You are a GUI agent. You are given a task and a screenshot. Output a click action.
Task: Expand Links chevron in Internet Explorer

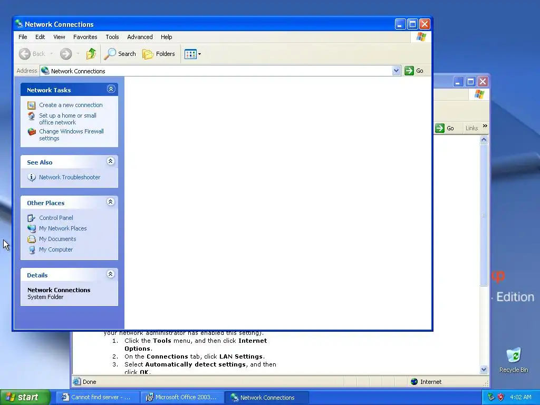coord(485,126)
